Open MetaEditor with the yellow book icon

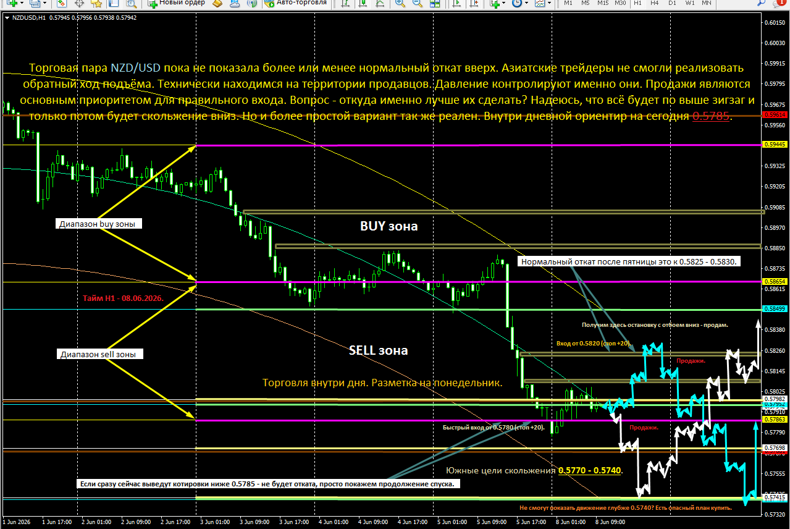point(217,3)
